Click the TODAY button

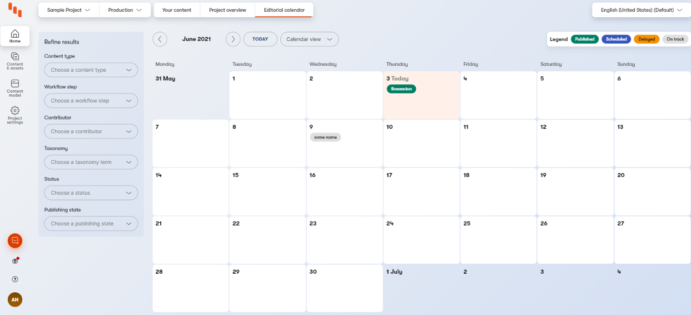click(x=260, y=39)
